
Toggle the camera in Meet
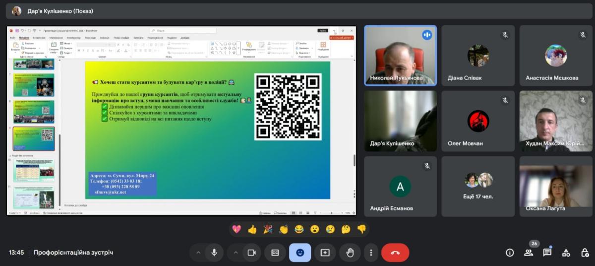point(251,253)
